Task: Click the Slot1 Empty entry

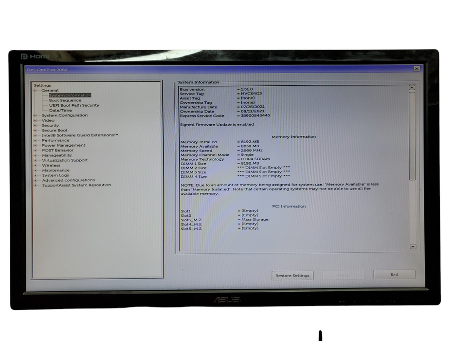Action: [250, 211]
